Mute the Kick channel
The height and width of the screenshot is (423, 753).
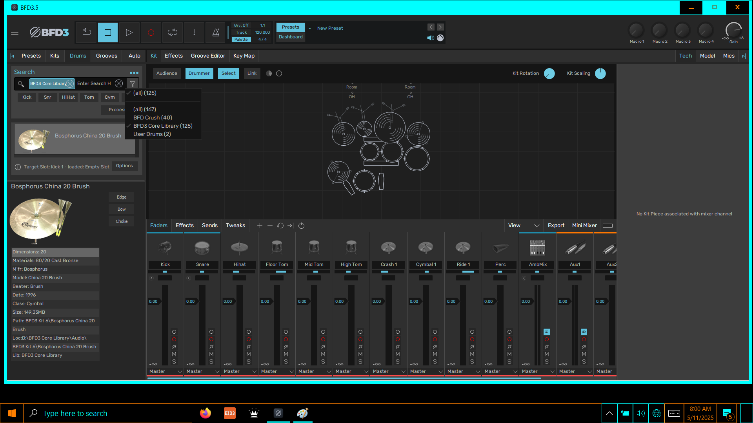pos(174,354)
